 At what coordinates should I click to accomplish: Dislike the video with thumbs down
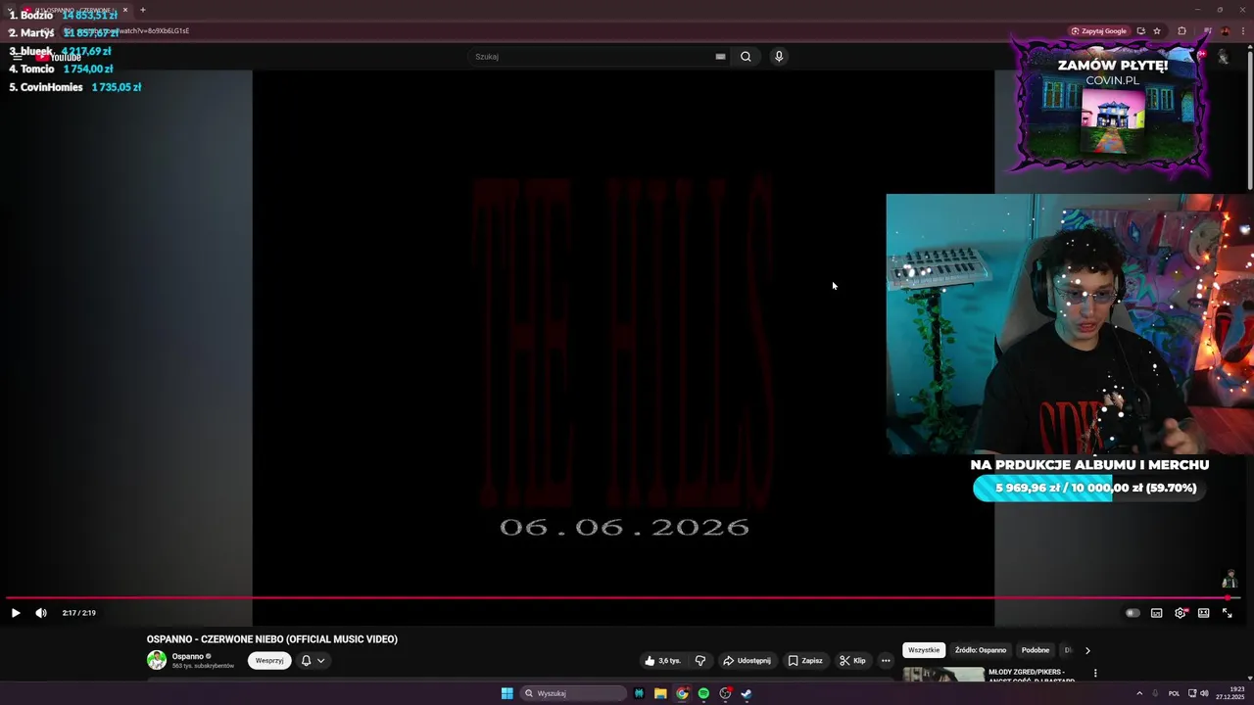click(x=700, y=661)
